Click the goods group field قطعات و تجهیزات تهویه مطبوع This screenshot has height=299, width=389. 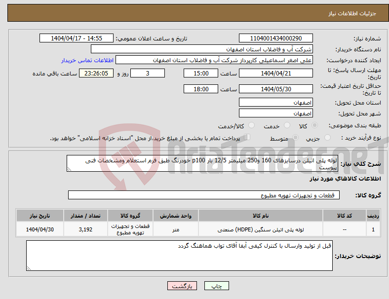pyautogui.click(x=204, y=195)
